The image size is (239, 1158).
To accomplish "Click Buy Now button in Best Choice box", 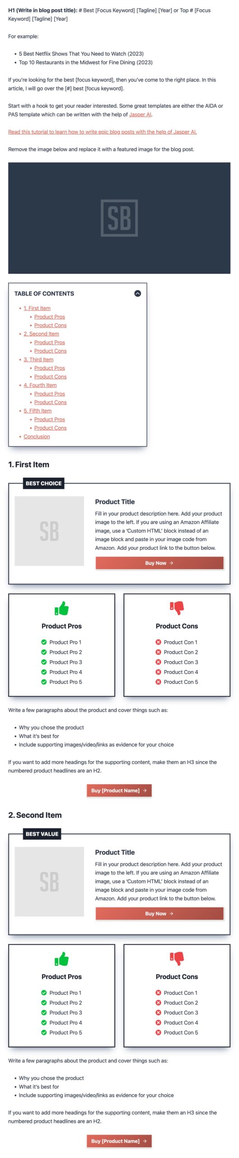I will pos(159,563).
